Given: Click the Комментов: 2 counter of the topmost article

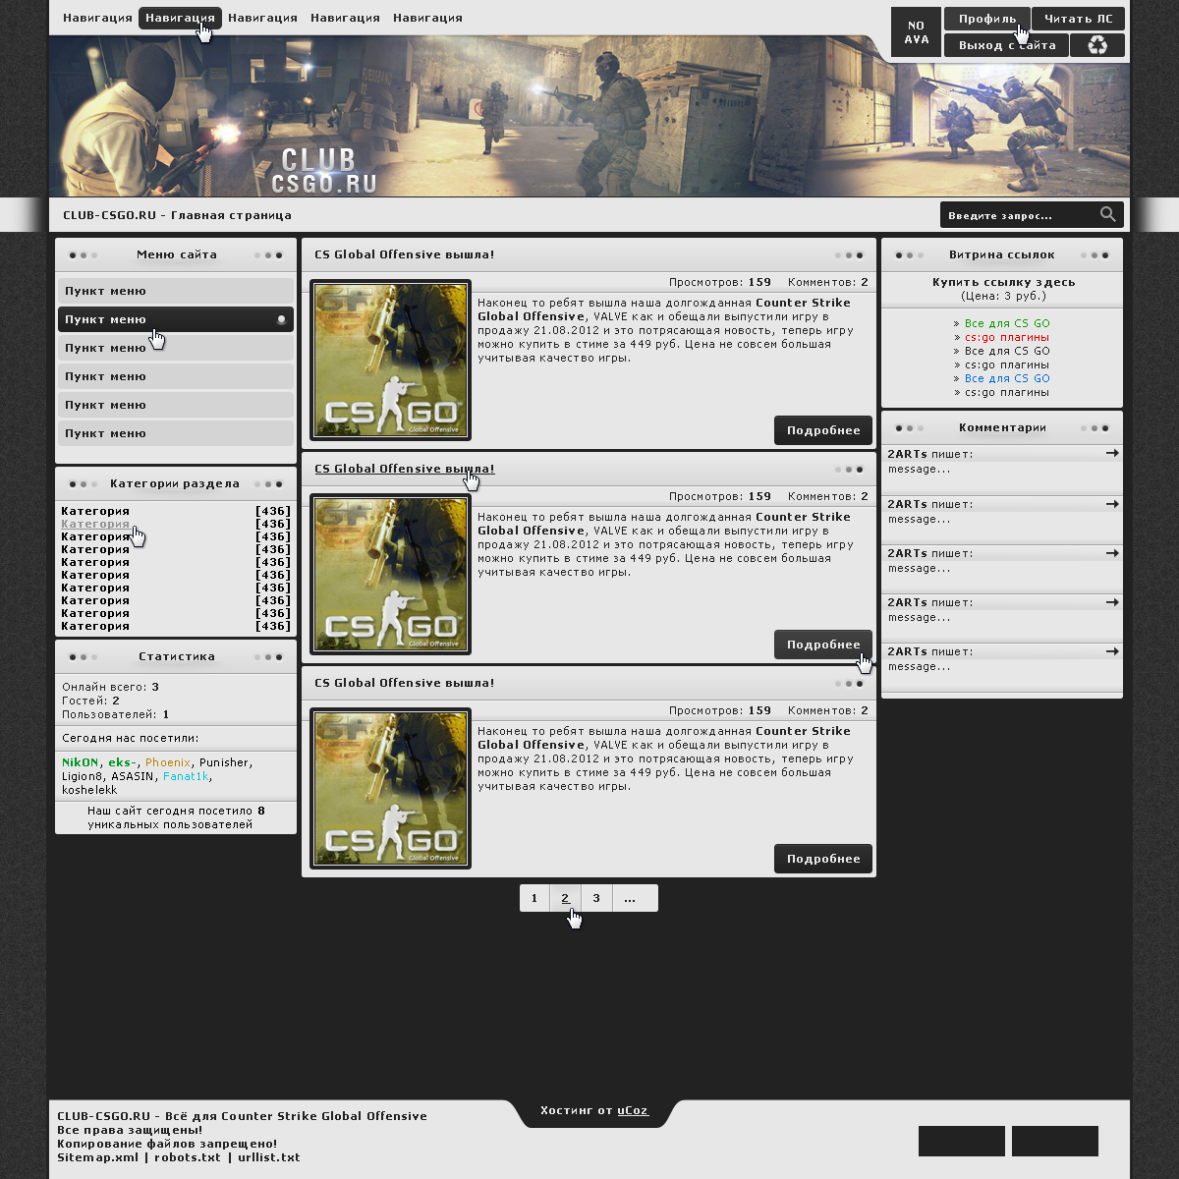Looking at the screenshot, I should click(828, 282).
